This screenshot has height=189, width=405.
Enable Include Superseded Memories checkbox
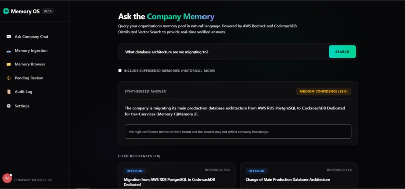[120, 70]
